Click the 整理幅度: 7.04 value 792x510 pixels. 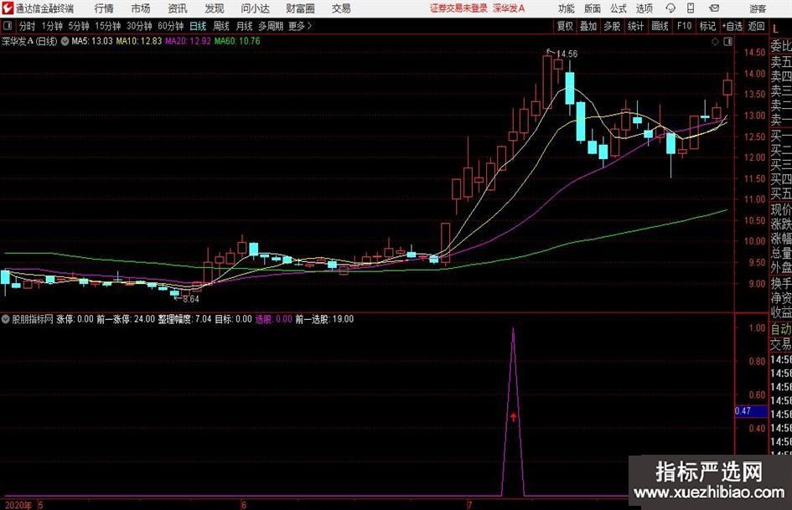click(x=185, y=319)
